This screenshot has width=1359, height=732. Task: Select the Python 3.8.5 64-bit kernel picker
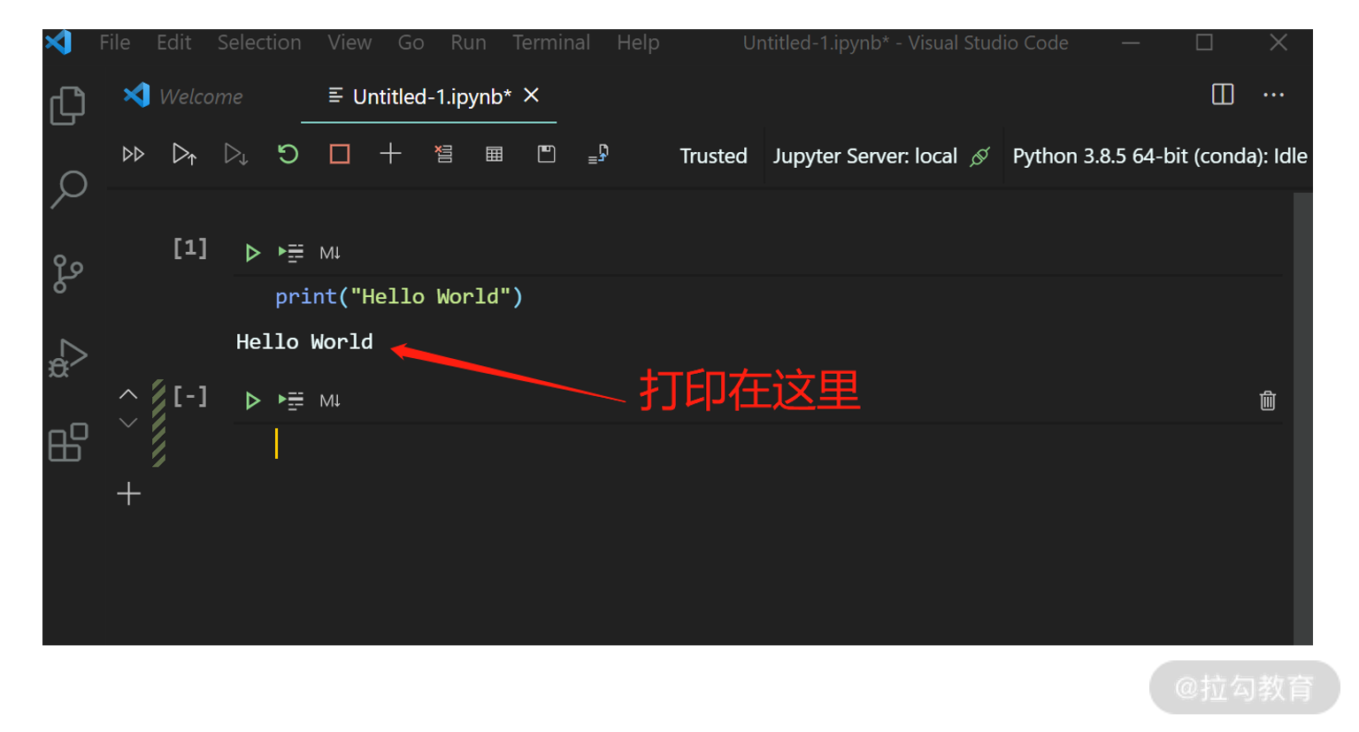coord(1160,156)
